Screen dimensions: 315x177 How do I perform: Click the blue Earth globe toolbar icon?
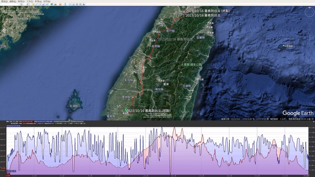coord(84,4)
